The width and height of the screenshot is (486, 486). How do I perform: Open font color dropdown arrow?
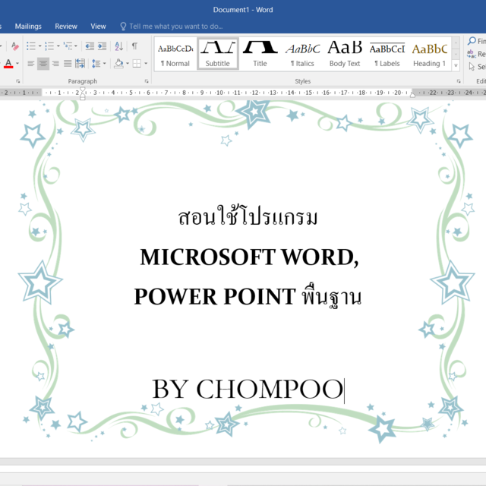coord(17,64)
